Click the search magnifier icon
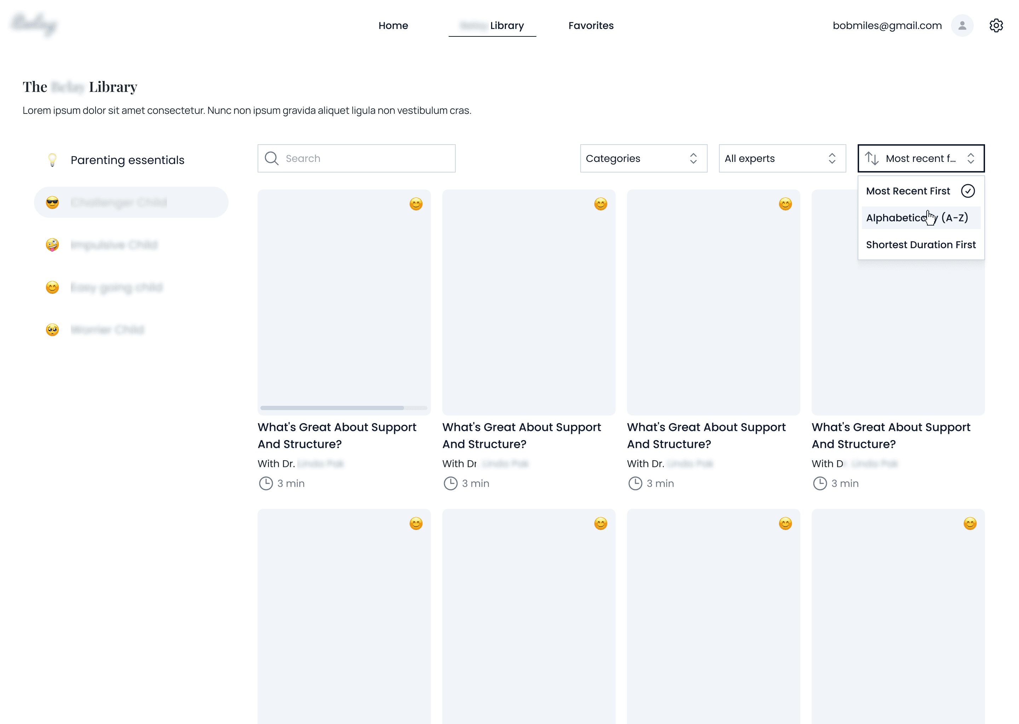Image resolution: width=1019 pixels, height=724 pixels. pyautogui.click(x=271, y=158)
